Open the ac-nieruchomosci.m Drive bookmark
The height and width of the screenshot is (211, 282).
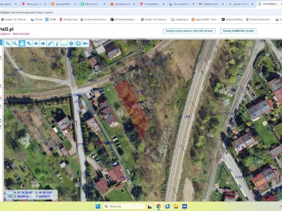pyautogui.click(x=94, y=19)
